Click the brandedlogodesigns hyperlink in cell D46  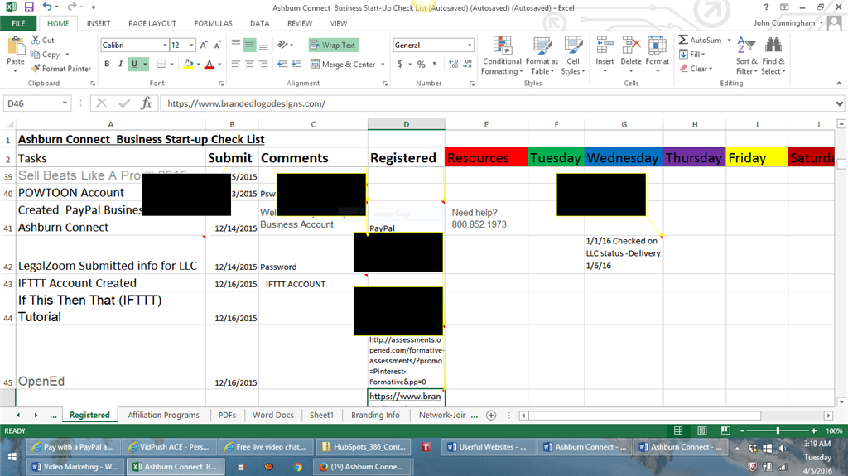click(405, 396)
